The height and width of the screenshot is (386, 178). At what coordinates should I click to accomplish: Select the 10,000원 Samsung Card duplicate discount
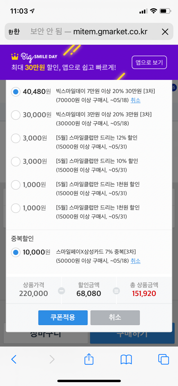pos(16,252)
